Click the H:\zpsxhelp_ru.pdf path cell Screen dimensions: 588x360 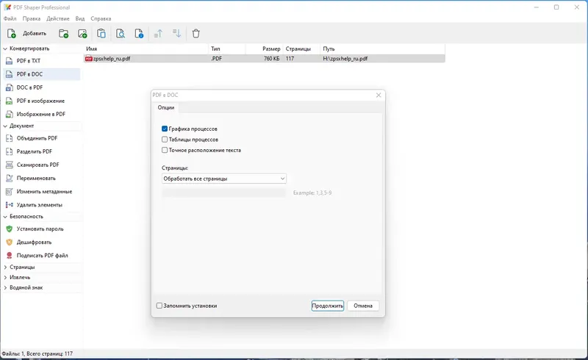pyautogui.click(x=345, y=59)
